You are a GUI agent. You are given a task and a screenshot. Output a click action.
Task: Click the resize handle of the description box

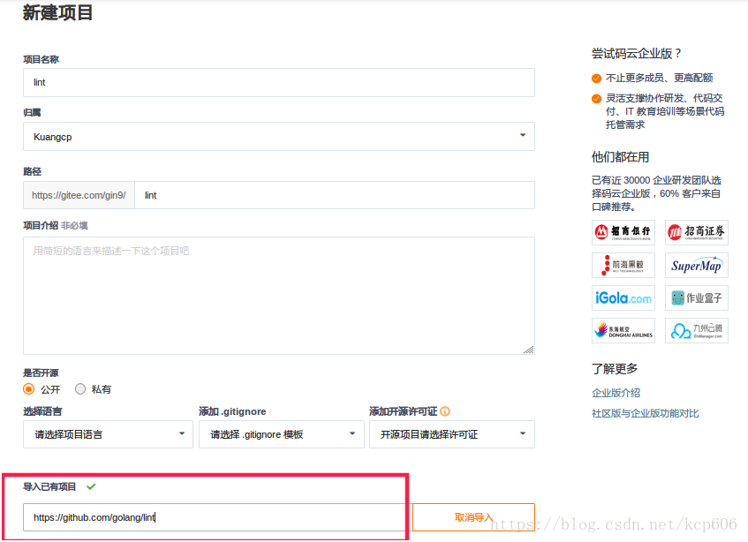[x=529, y=350]
